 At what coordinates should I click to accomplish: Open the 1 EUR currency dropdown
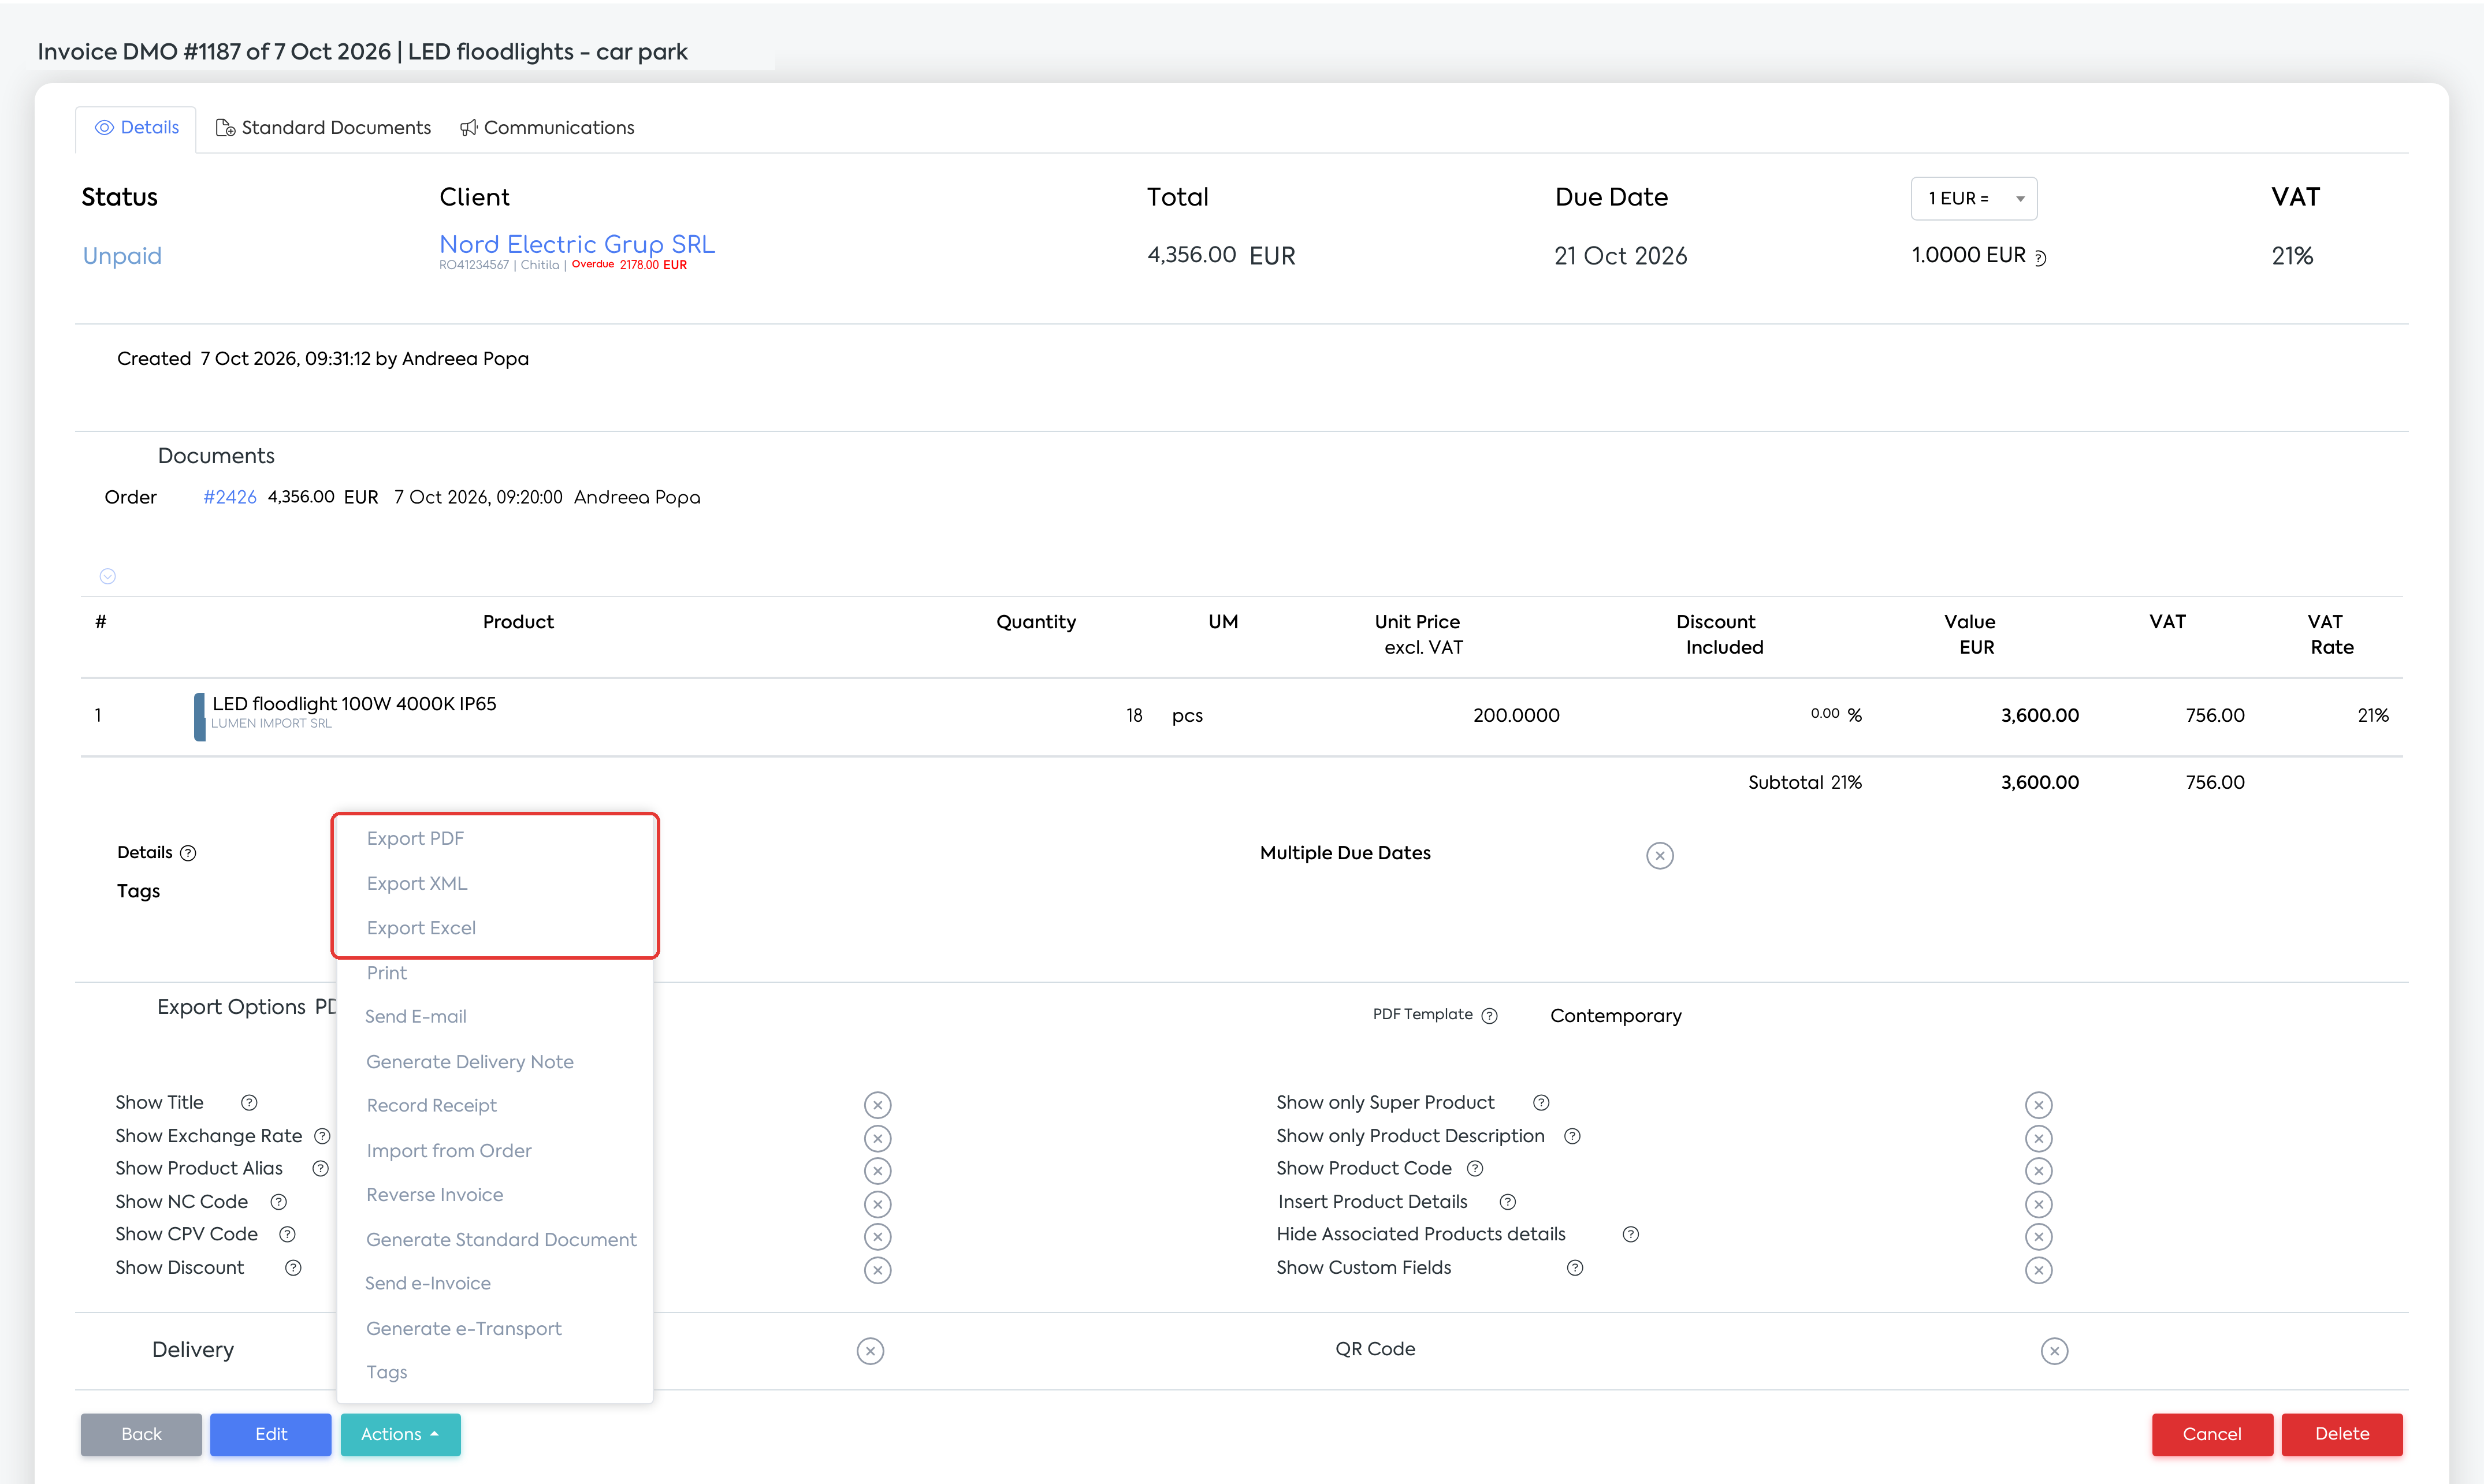point(1974,198)
